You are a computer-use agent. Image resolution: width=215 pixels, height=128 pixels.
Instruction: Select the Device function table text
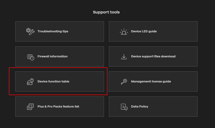53,81
